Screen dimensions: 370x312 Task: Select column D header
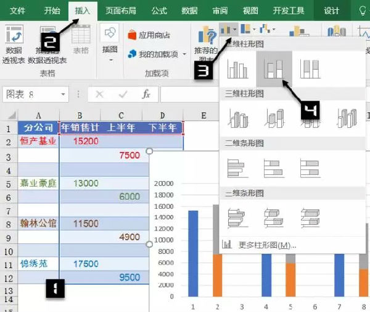coord(162,116)
